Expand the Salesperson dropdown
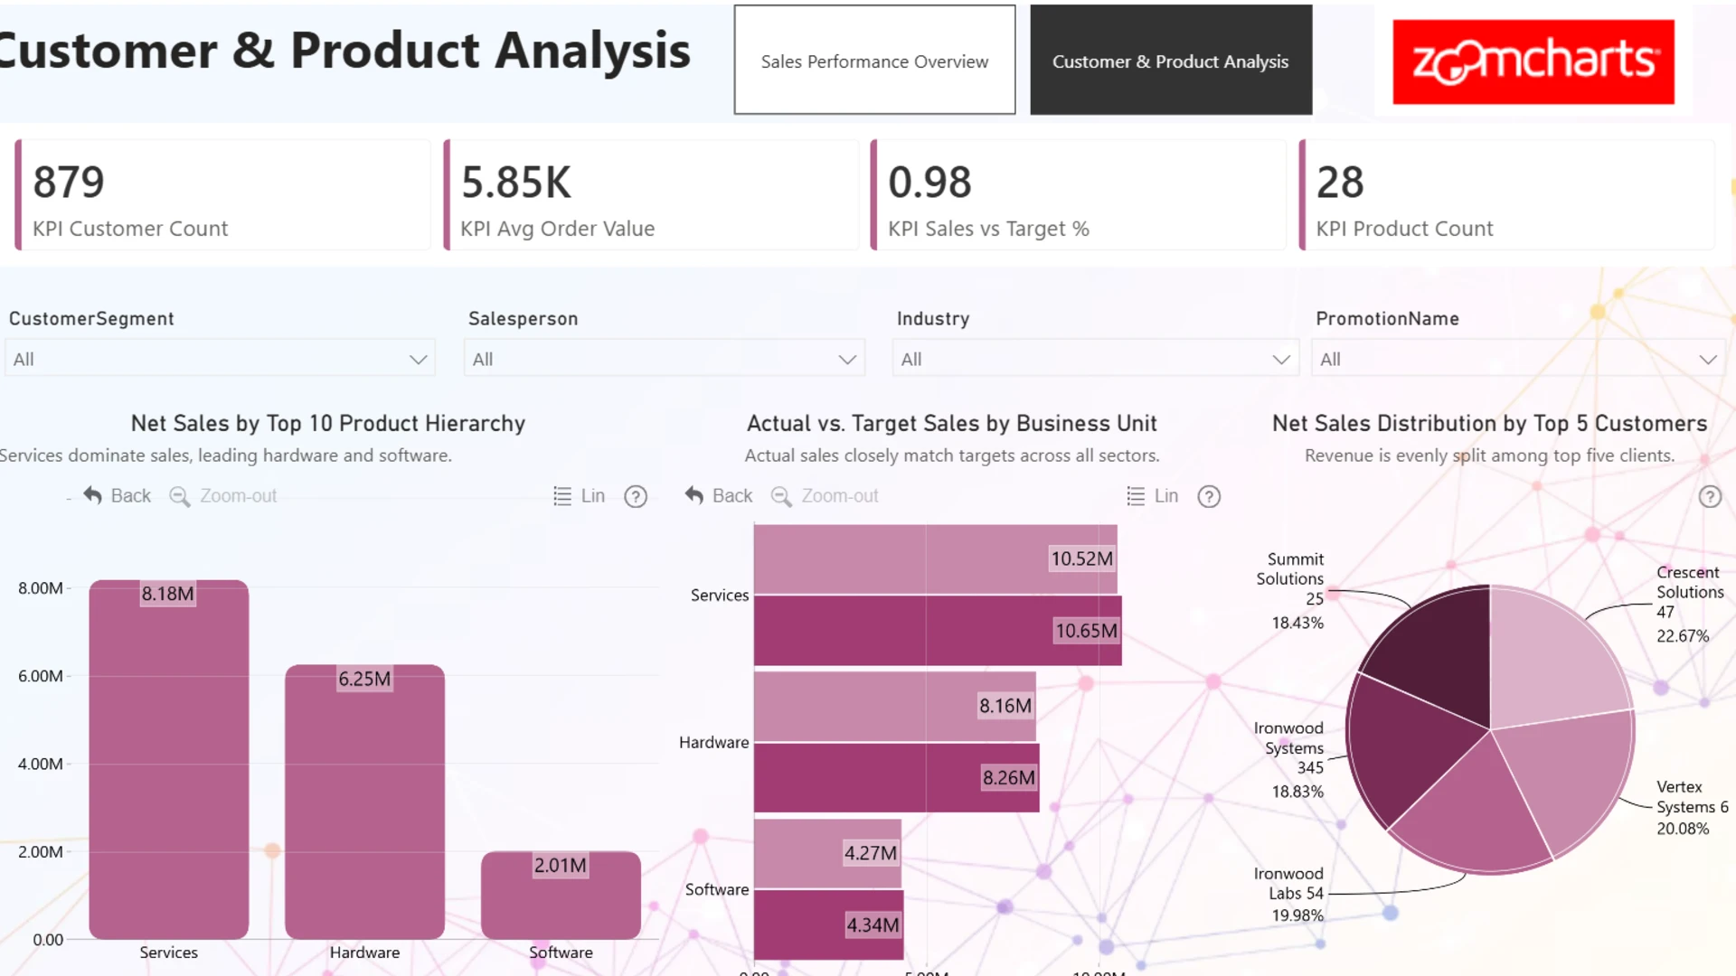Image resolution: width=1736 pixels, height=976 pixels. 665,359
